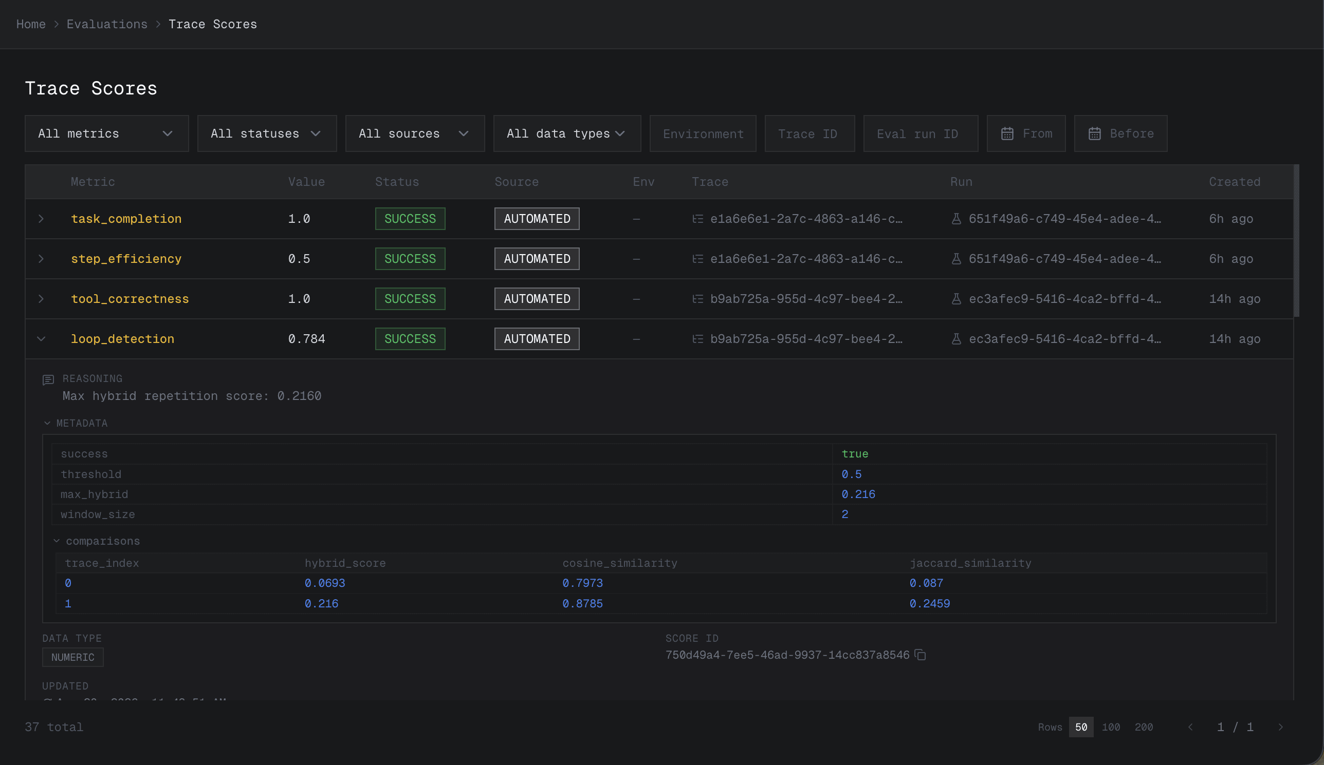Expand the step_efficiency row
This screenshot has width=1324, height=765.
(41, 259)
